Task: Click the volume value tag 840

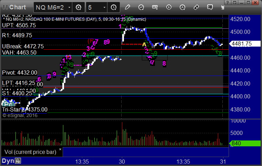Action: pos(245,143)
